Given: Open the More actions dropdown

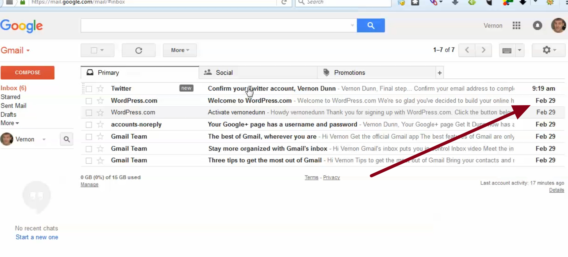Looking at the screenshot, I should tap(180, 50).
